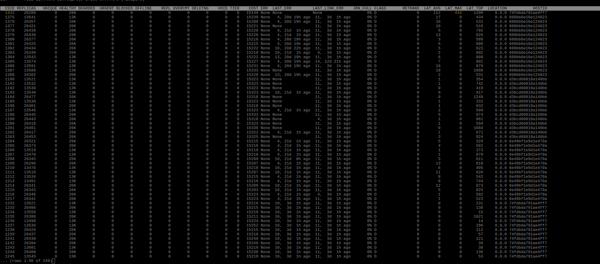Select the replicas value 26286
Screen dimensions: 600x264
30,13
